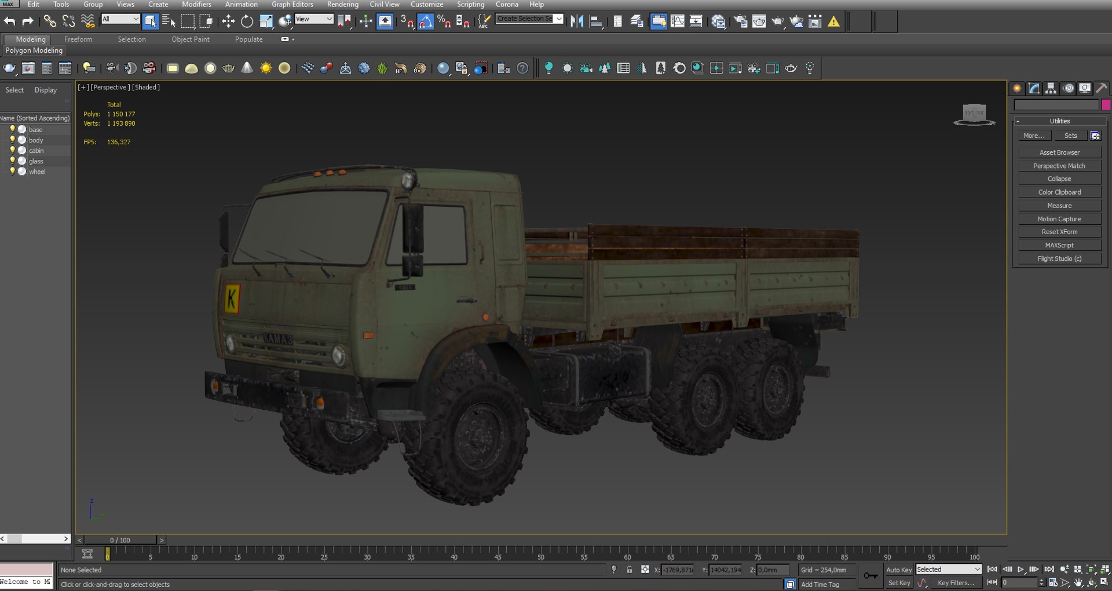Viewport: 1112px width, 591px height.
Task: Click the Undo arrow icon
Action: tap(10, 21)
